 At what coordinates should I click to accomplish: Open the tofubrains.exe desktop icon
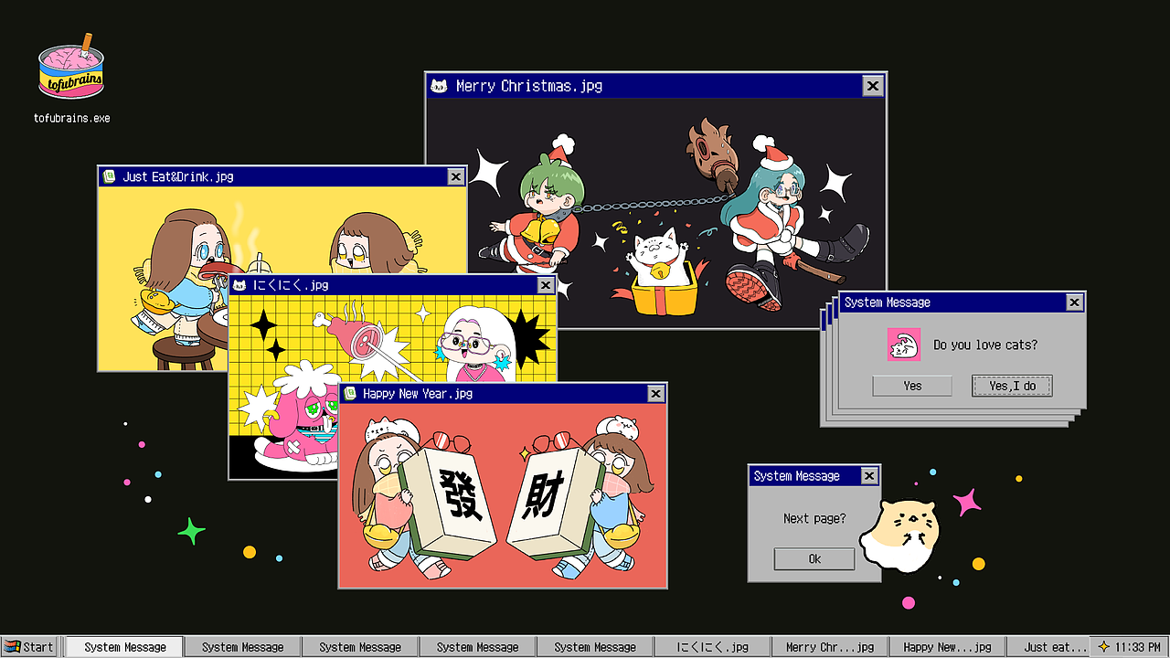pyautogui.click(x=71, y=69)
